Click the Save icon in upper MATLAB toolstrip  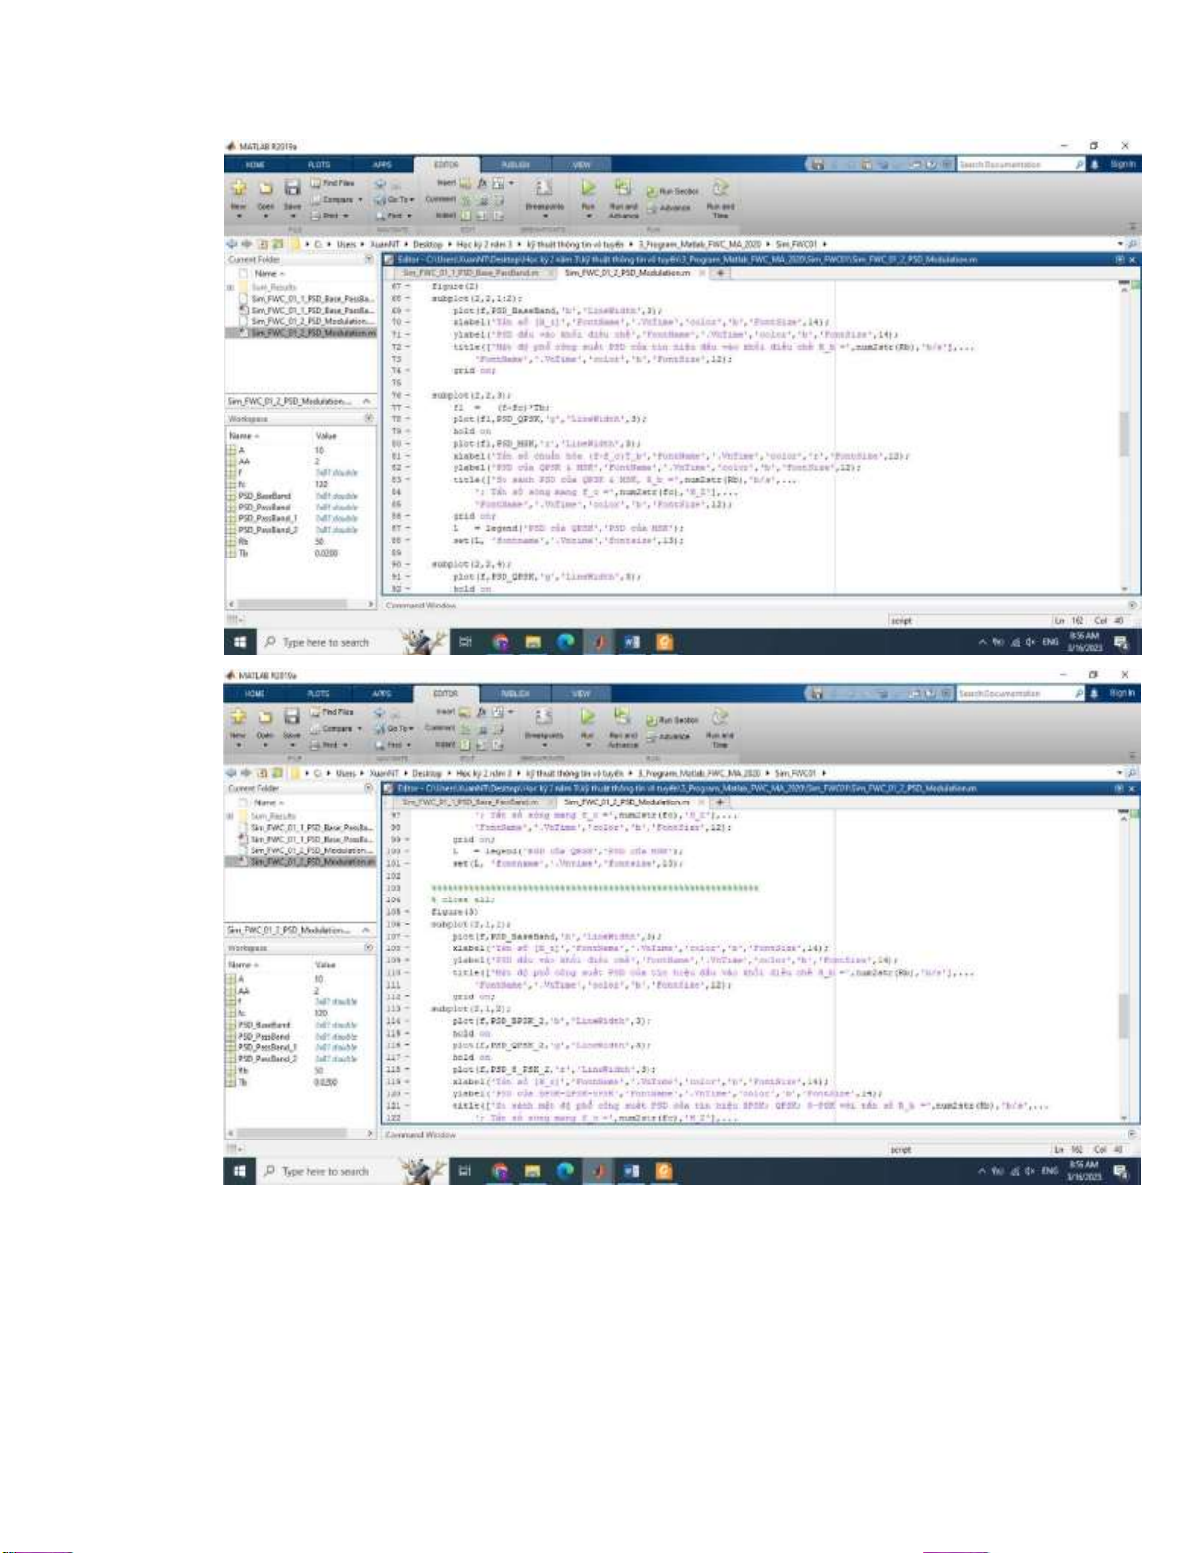292,189
